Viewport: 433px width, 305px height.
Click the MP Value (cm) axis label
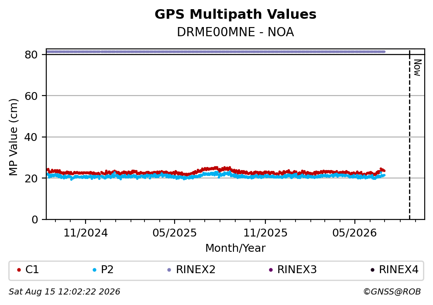[13, 137]
